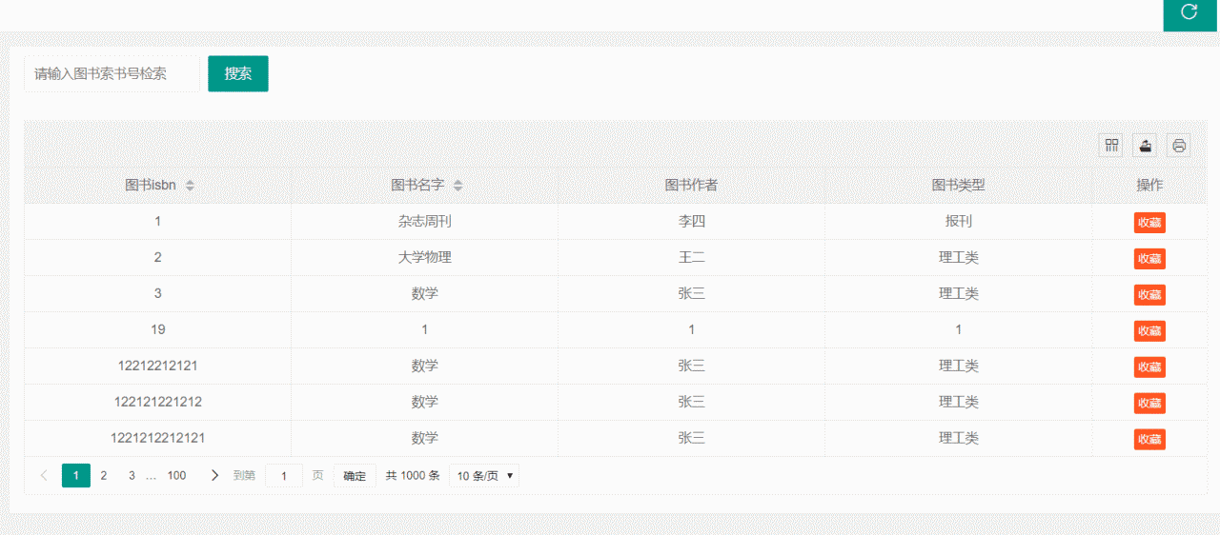
Task: Click 收藏 for isbn 19 row
Action: (x=1149, y=330)
